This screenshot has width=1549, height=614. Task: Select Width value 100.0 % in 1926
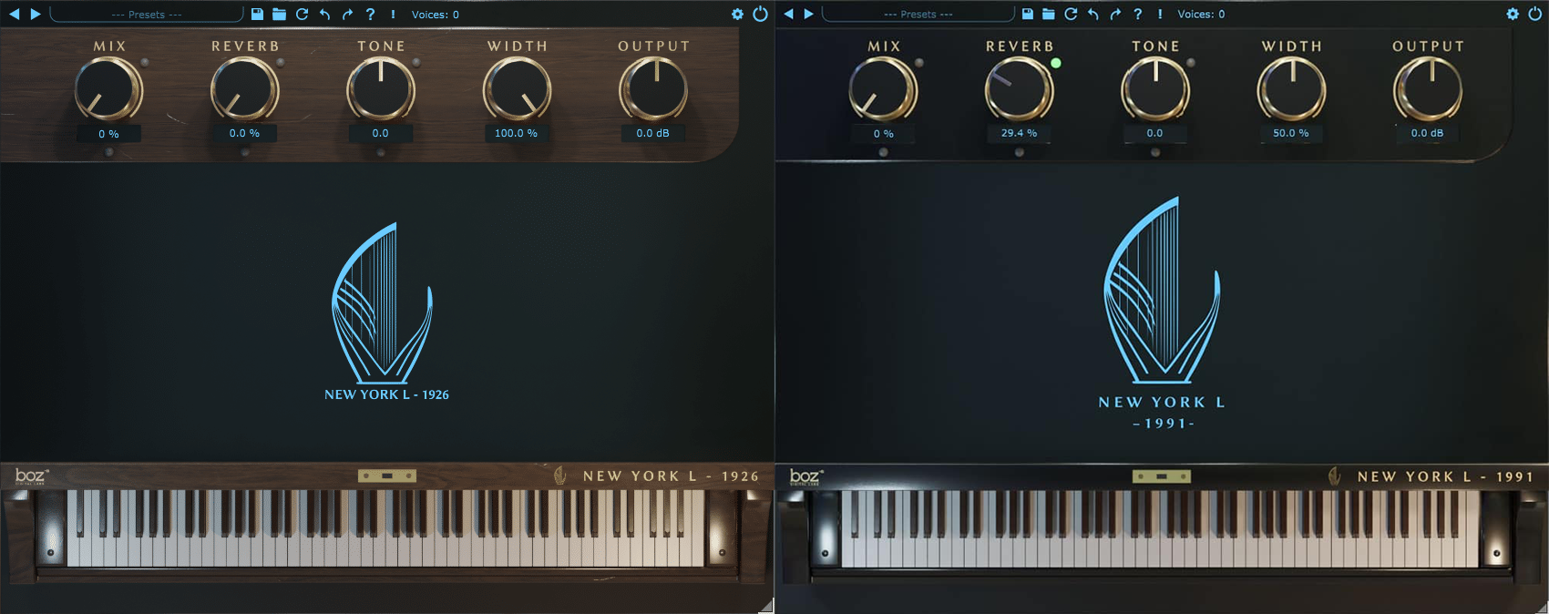[516, 133]
